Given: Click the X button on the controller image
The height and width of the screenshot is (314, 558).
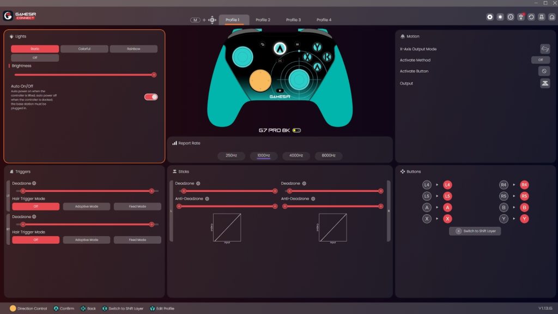Looking at the screenshot, I should click(x=307, y=57).
